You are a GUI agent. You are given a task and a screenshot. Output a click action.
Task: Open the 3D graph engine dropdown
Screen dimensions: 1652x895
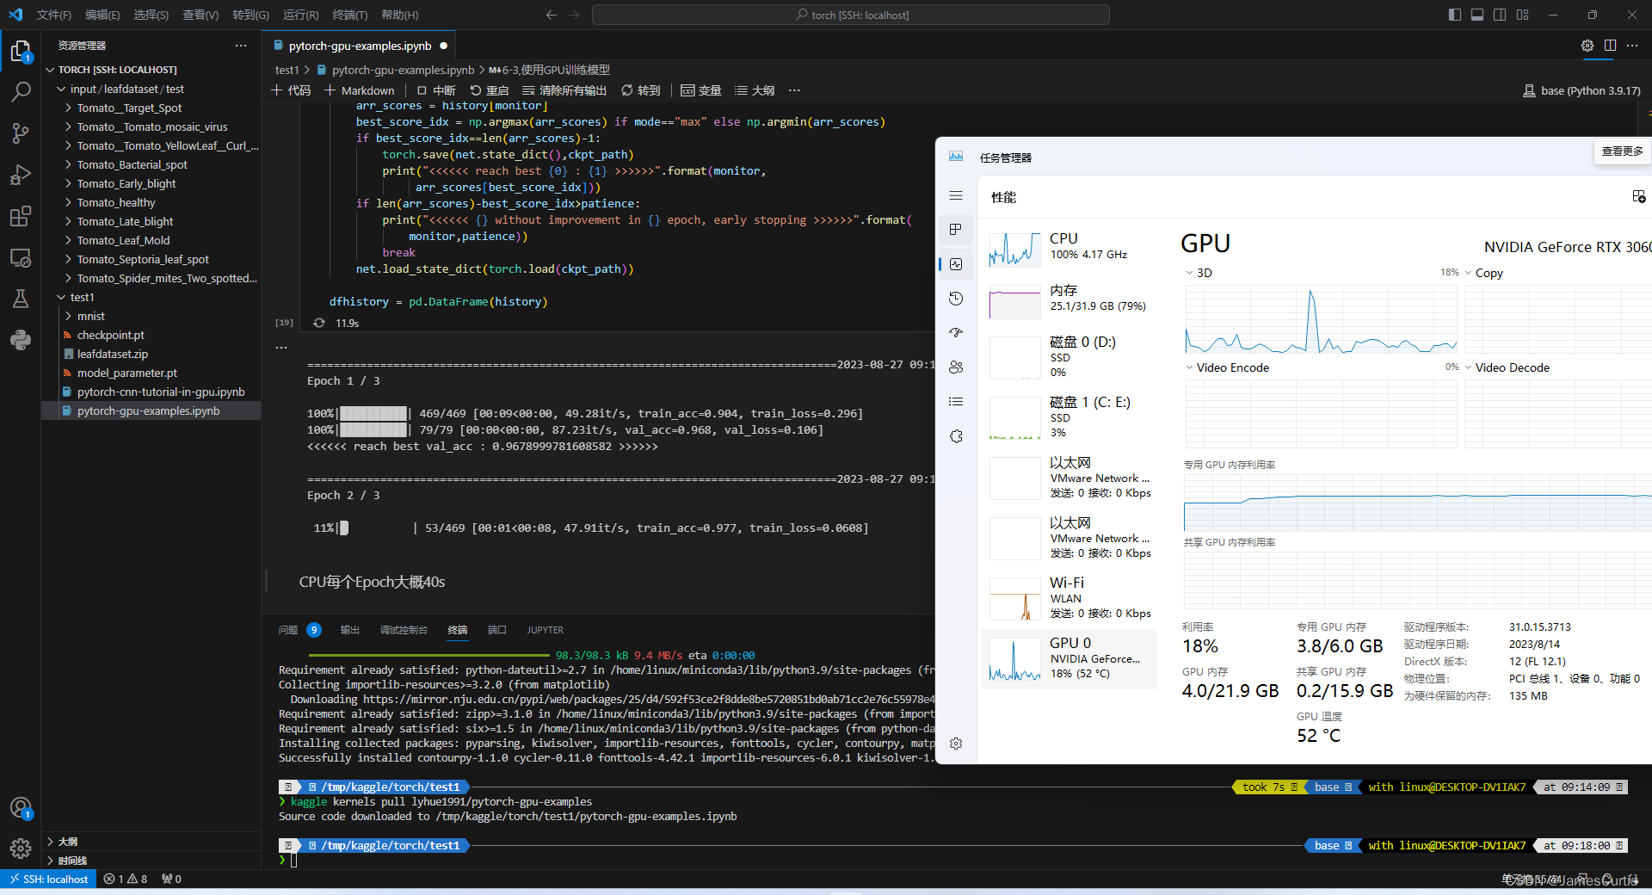pos(1189,273)
